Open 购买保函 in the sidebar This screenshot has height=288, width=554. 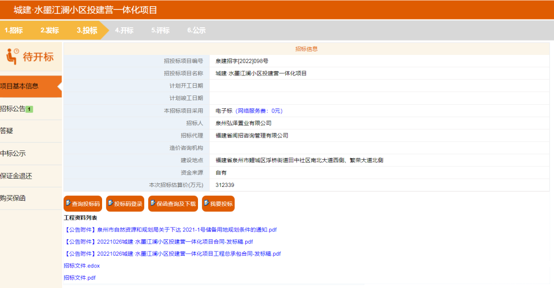tap(31, 198)
